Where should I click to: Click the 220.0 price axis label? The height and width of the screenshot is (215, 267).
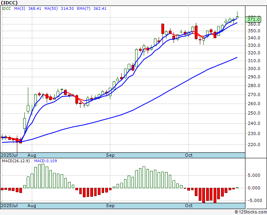(254, 145)
